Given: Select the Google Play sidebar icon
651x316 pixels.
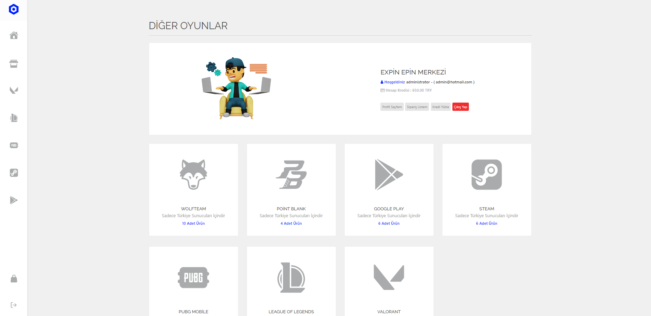Looking at the screenshot, I should click(14, 200).
